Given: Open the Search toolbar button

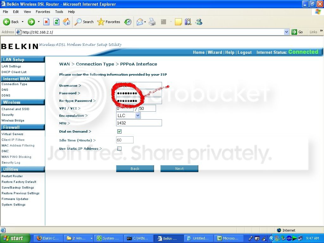Looking at the screenshot, I should pos(84,22).
